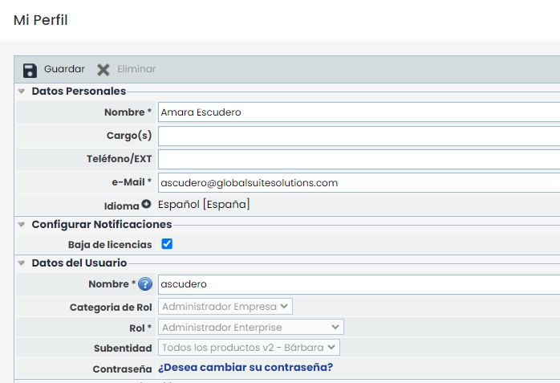Click the Guardar floppy disk icon
Screen dimensions: 560x383
coord(30,70)
